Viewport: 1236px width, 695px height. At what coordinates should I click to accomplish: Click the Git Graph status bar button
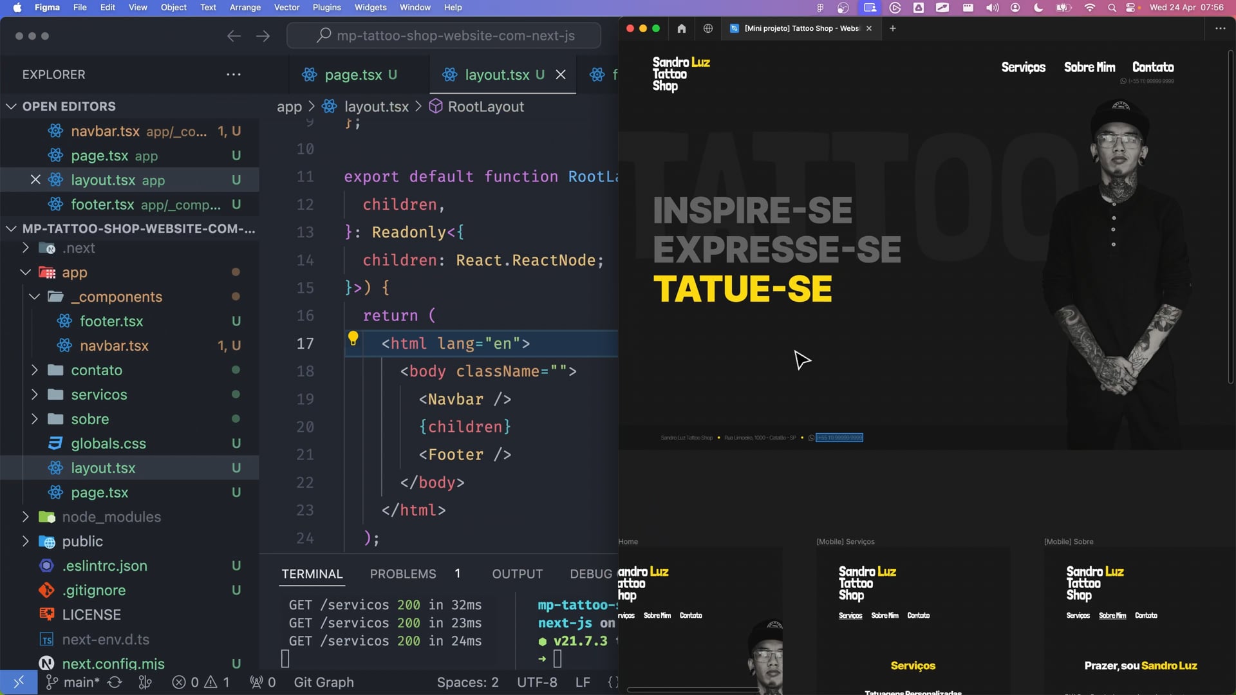click(x=324, y=682)
